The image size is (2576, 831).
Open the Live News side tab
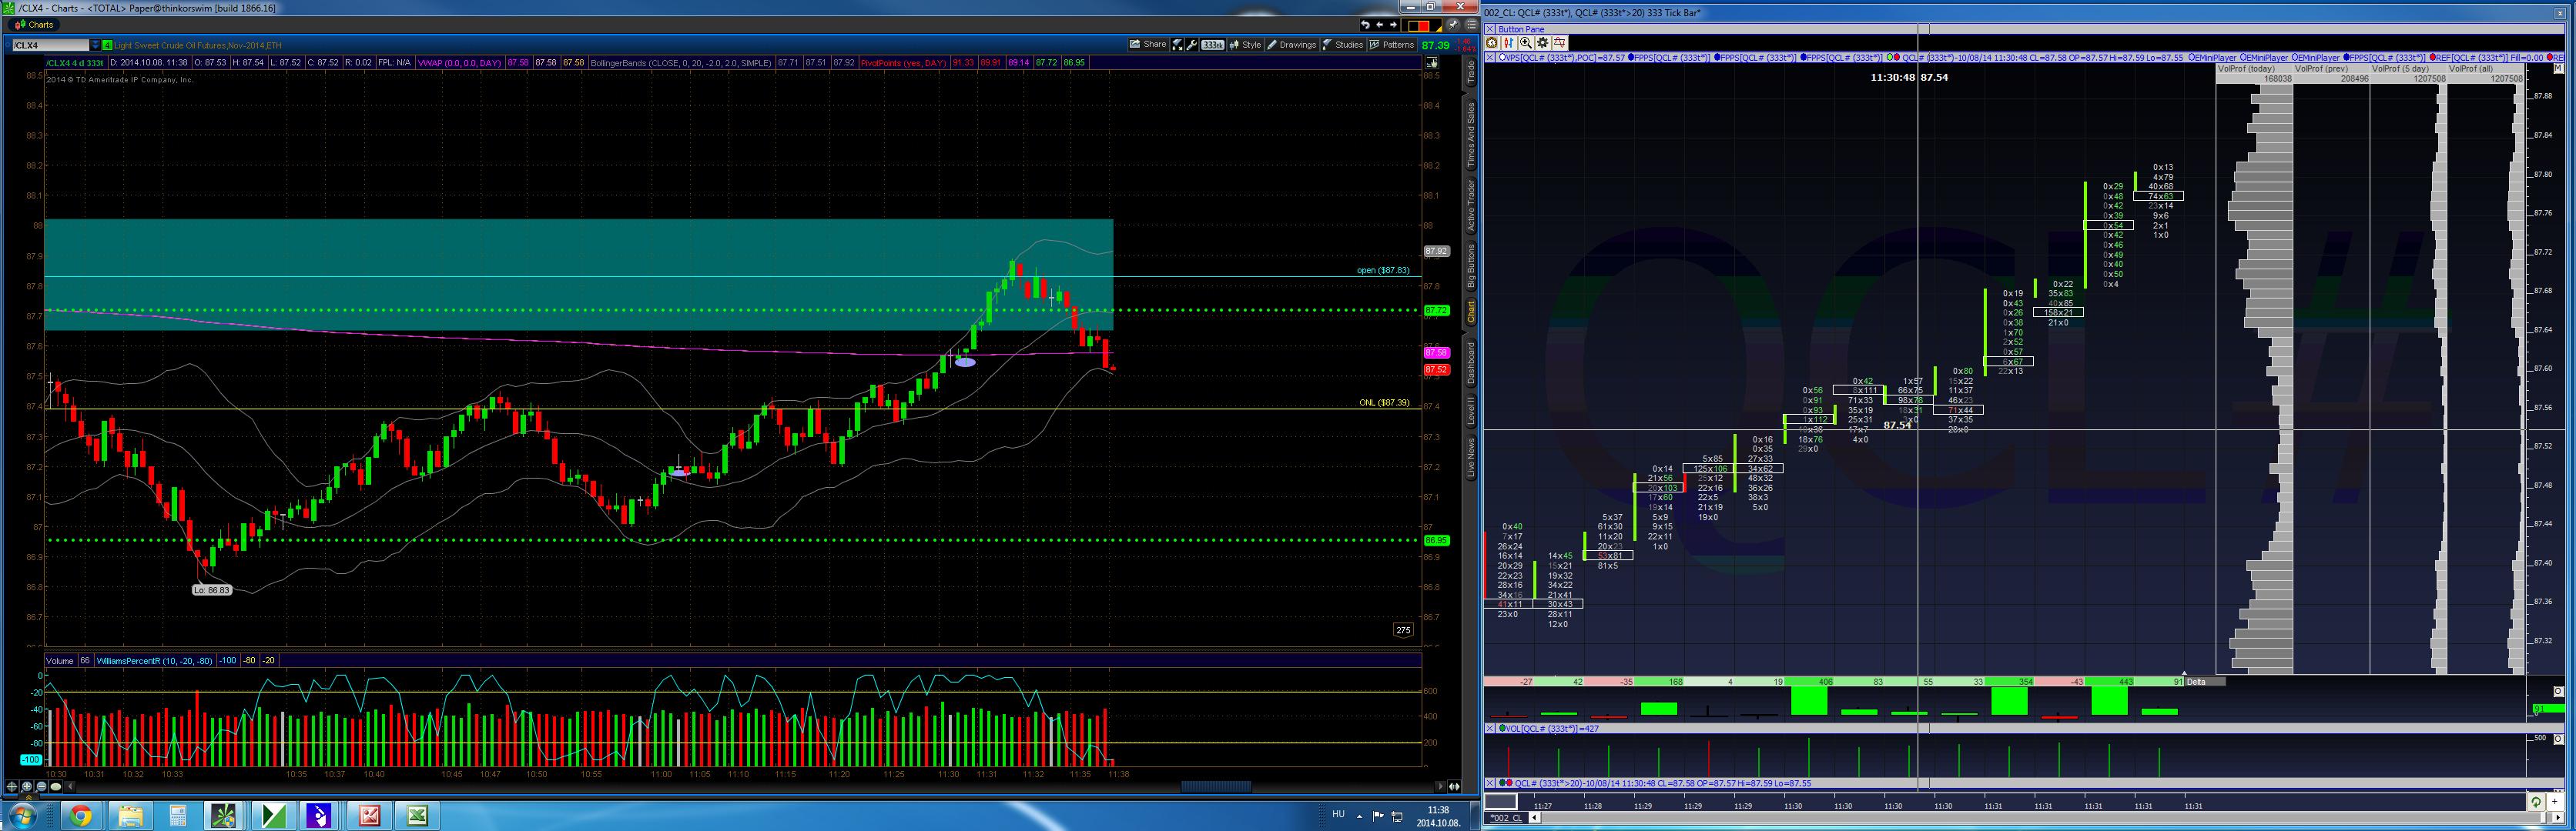pos(1470,458)
